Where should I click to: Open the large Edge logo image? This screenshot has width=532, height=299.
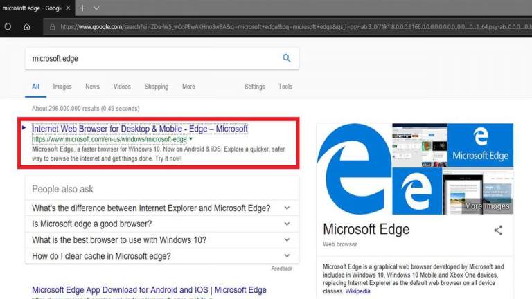point(354,169)
